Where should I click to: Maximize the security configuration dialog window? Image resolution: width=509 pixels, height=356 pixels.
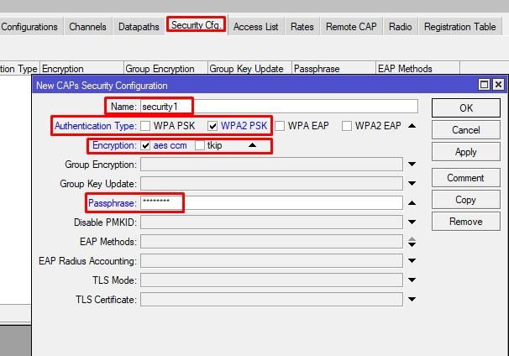click(484, 85)
